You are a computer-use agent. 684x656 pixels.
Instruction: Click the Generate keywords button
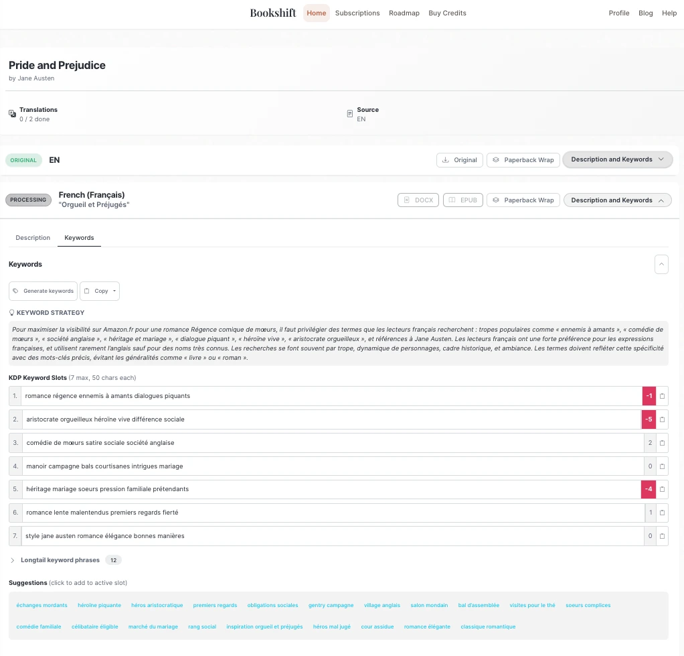click(44, 291)
